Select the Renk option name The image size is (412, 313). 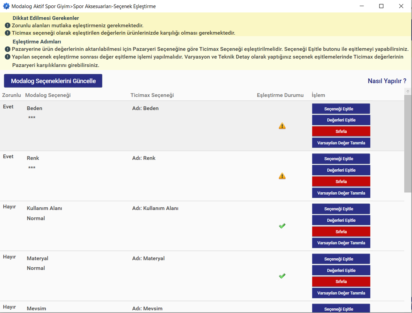coord(33,158)
